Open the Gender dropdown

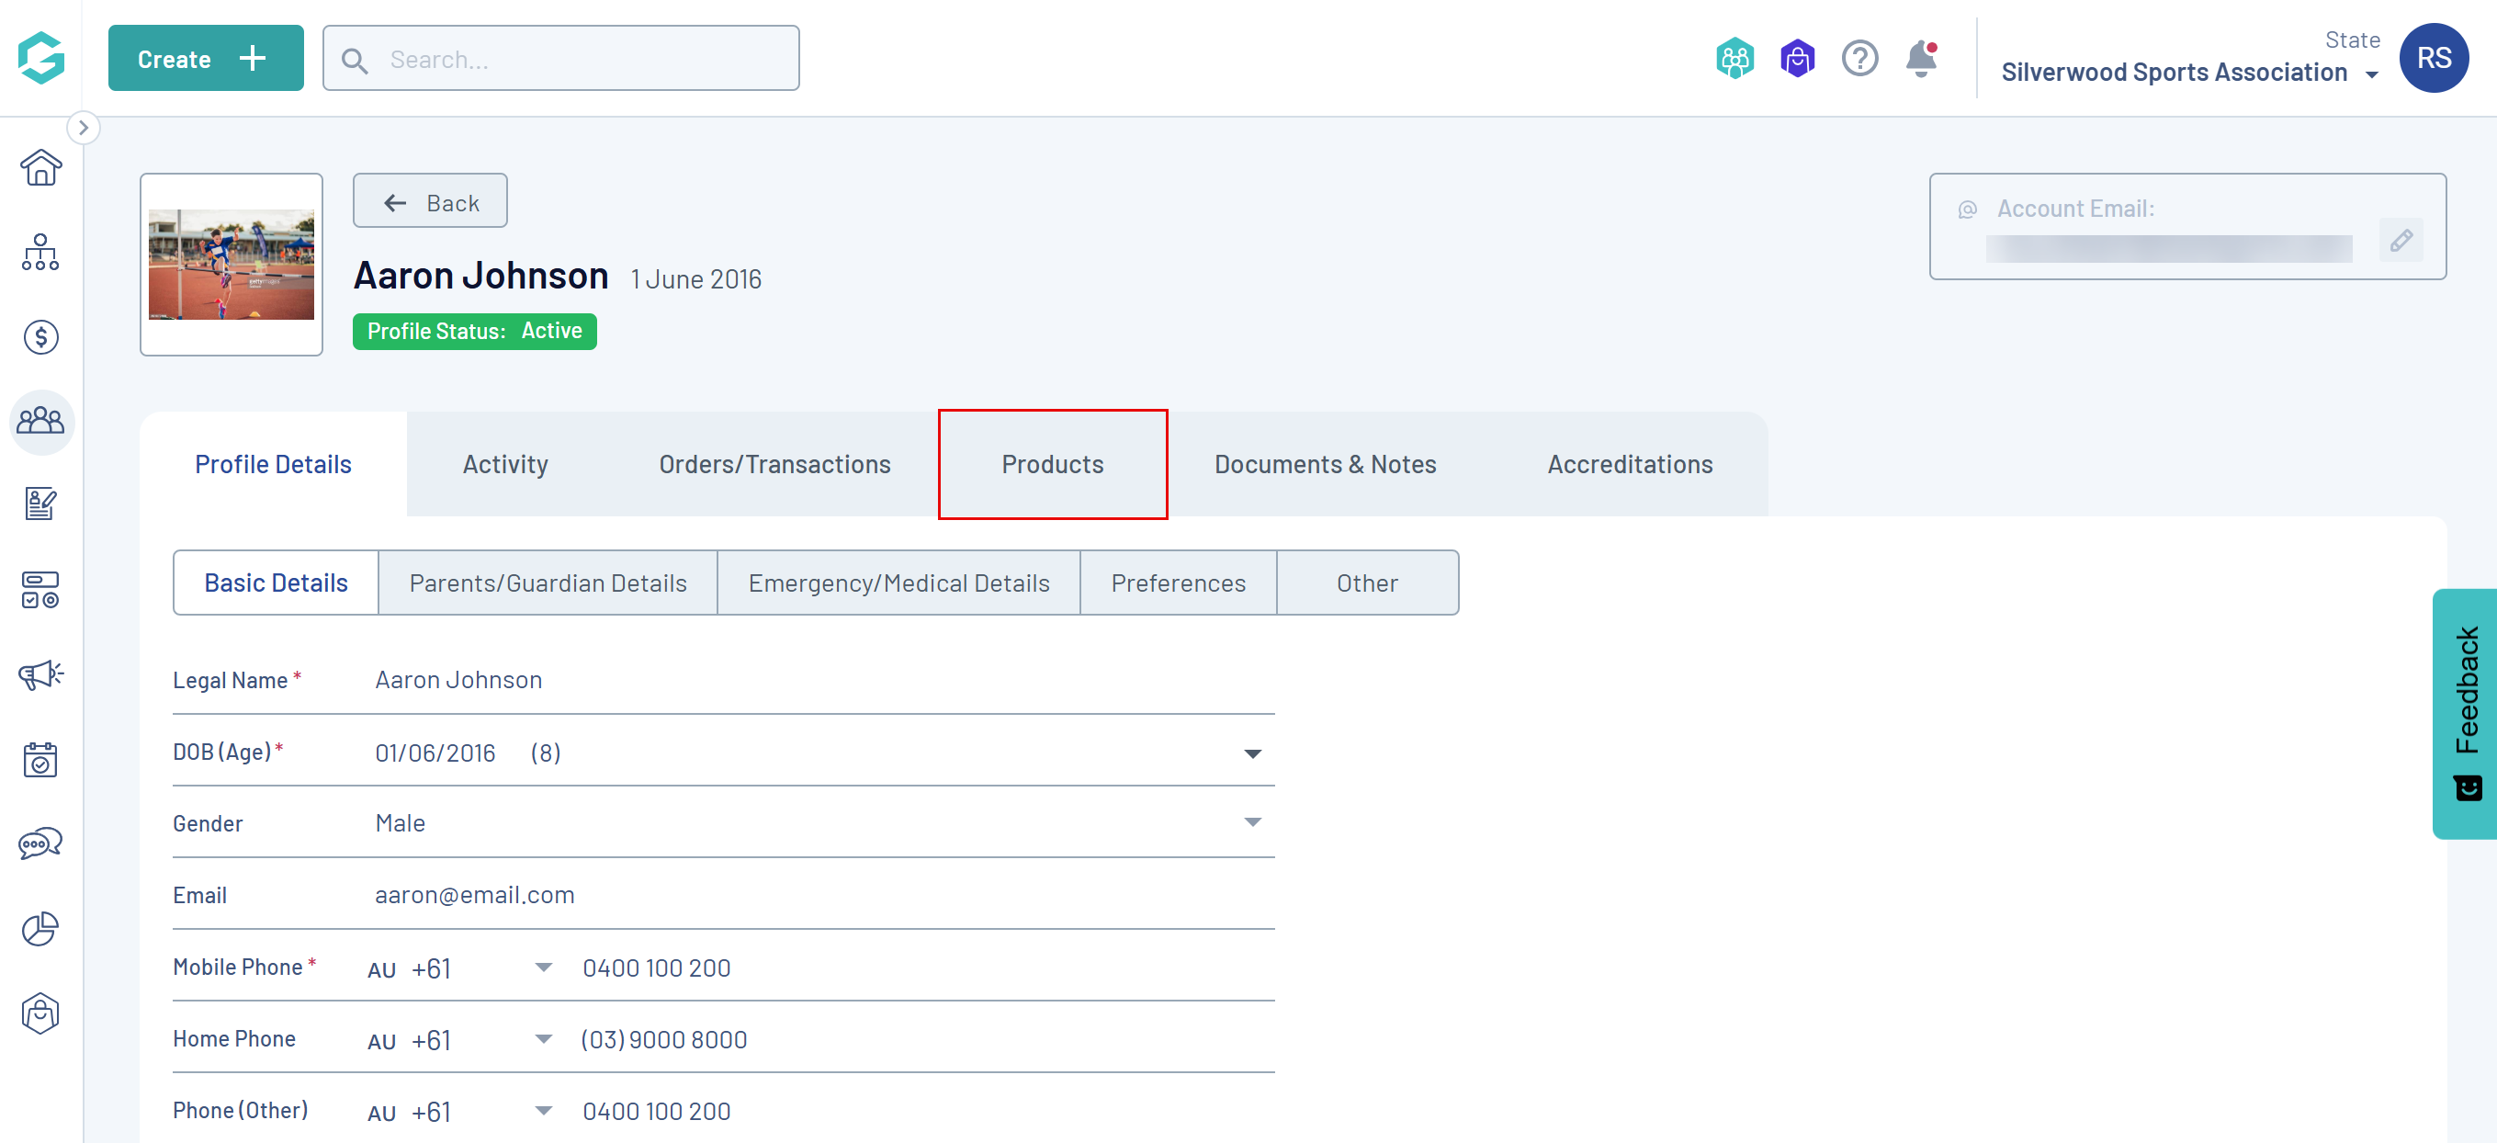pyautogui.click(x=1251, y=823)
